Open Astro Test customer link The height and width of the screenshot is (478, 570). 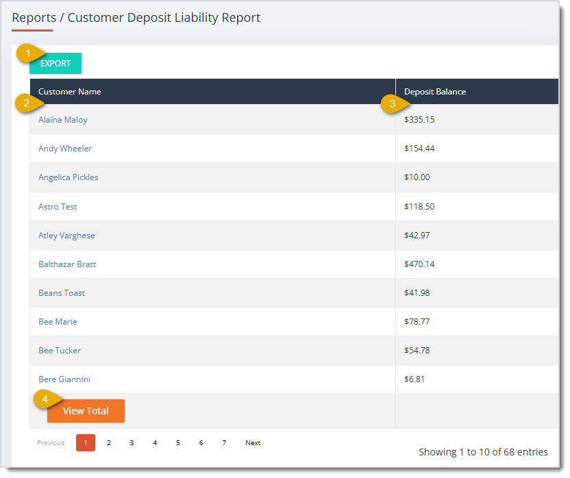click(58, 207)
